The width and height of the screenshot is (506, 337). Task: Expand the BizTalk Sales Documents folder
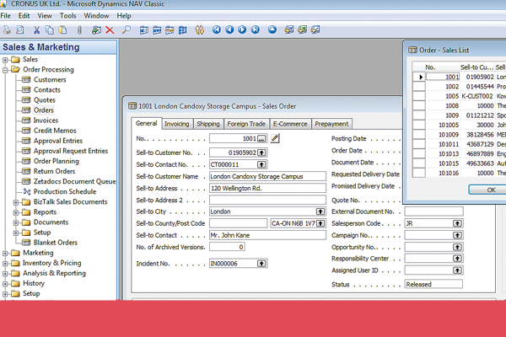15,202
